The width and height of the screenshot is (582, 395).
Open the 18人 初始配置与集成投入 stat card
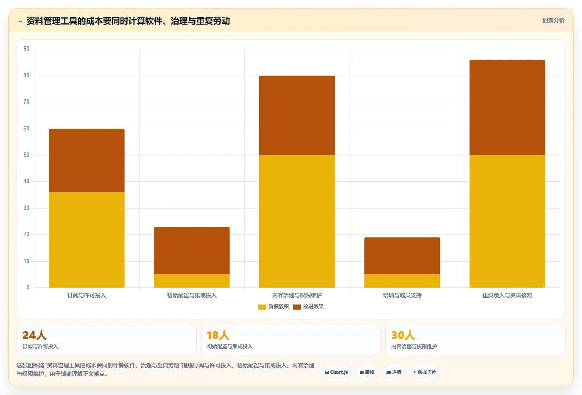click(x=291, y=339)
